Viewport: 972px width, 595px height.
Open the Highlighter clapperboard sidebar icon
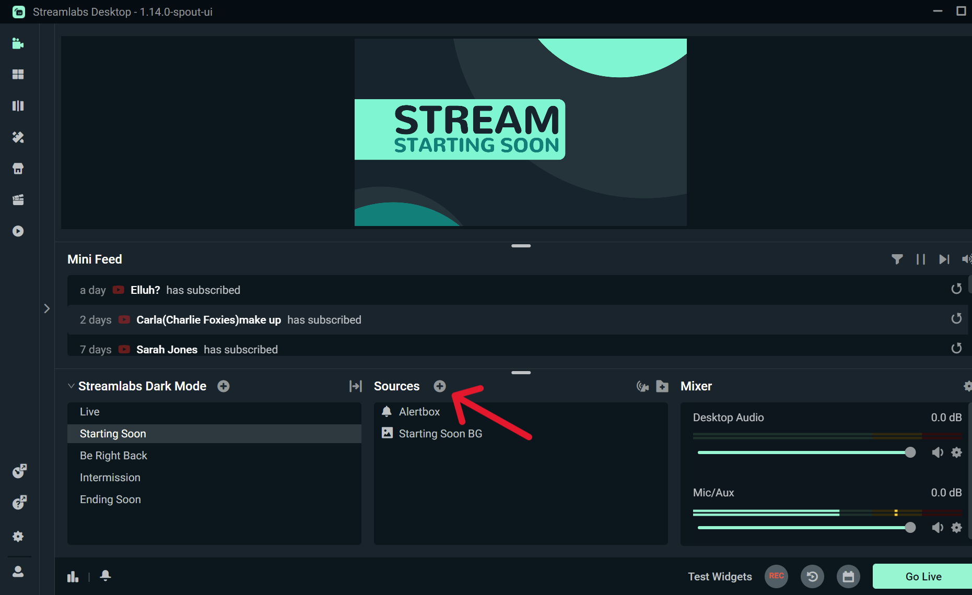18,200
